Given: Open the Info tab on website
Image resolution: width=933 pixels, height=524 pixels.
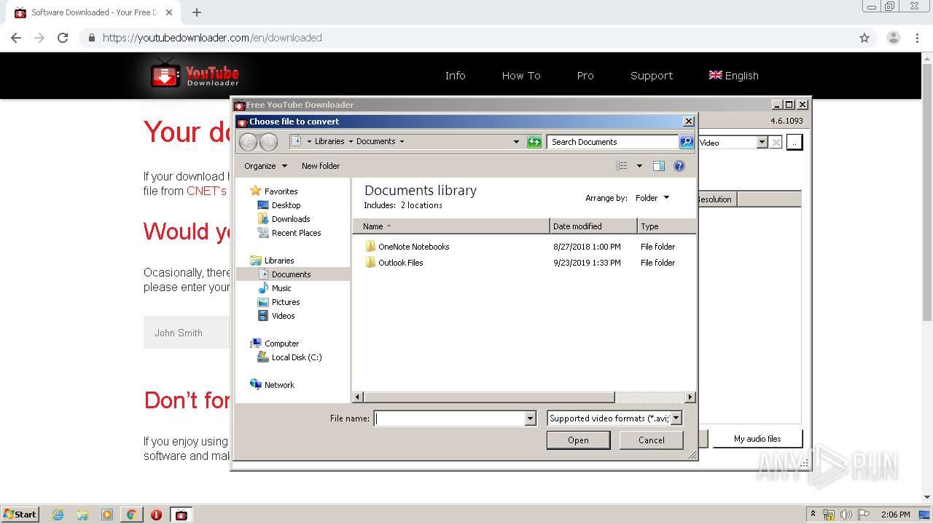Looking at the screenshot, I should coord(456,76).
